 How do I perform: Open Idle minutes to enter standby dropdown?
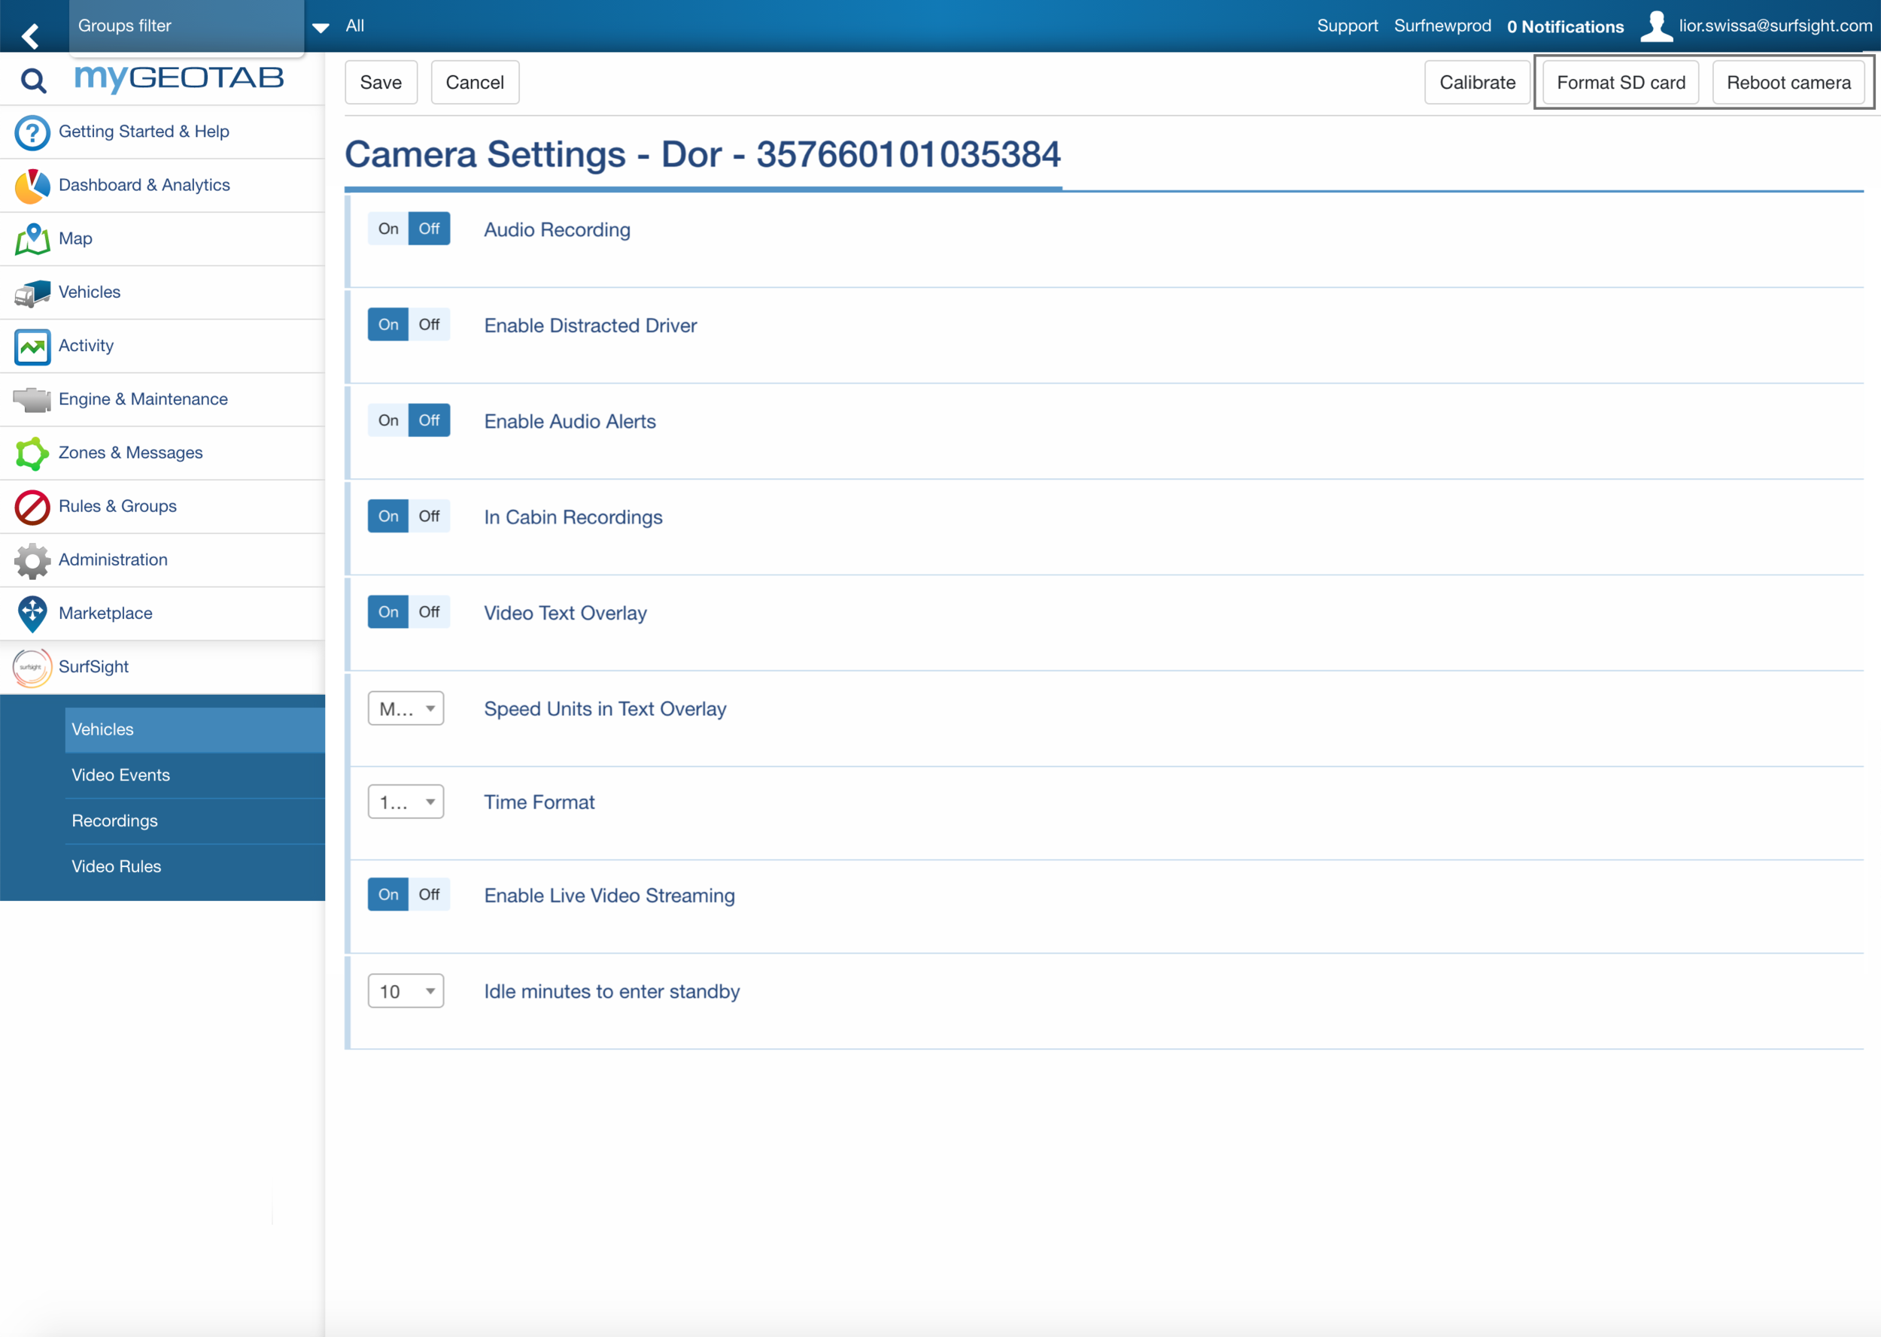406,991
